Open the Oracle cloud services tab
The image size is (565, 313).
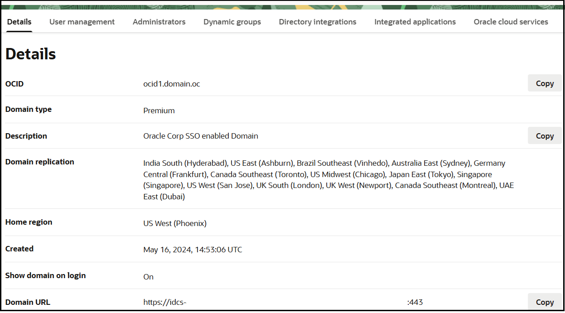511,21
